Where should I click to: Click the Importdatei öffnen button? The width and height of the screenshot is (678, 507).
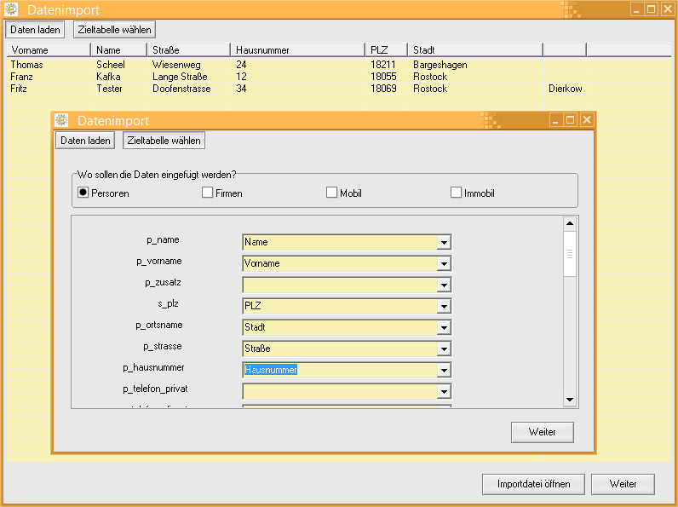coord(534,484)
